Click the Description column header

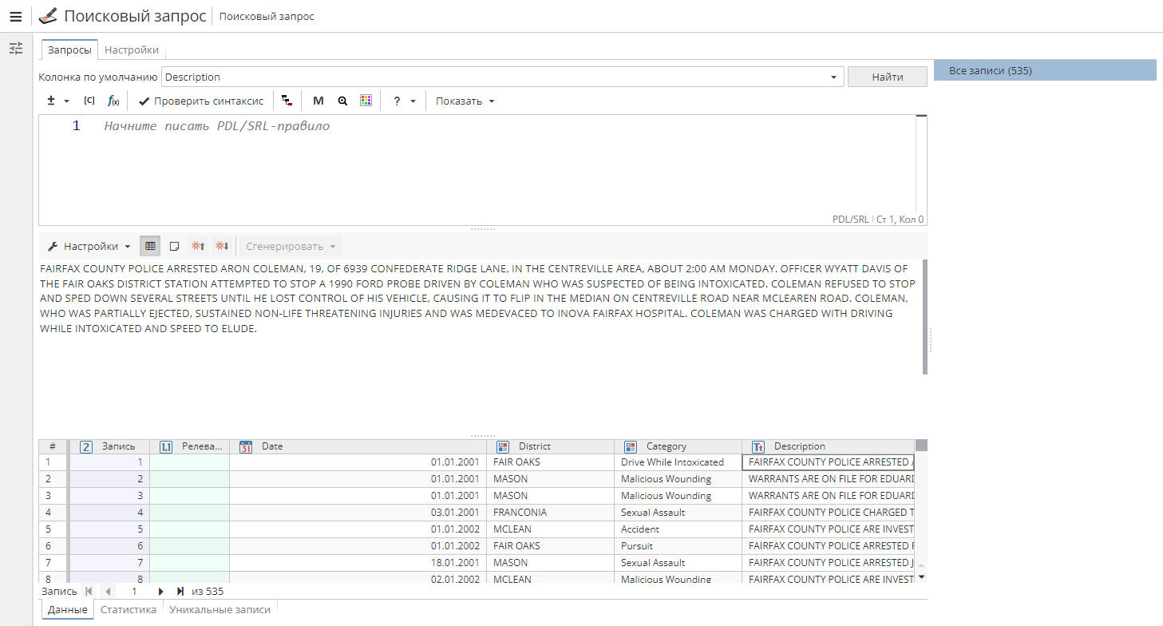828,446
